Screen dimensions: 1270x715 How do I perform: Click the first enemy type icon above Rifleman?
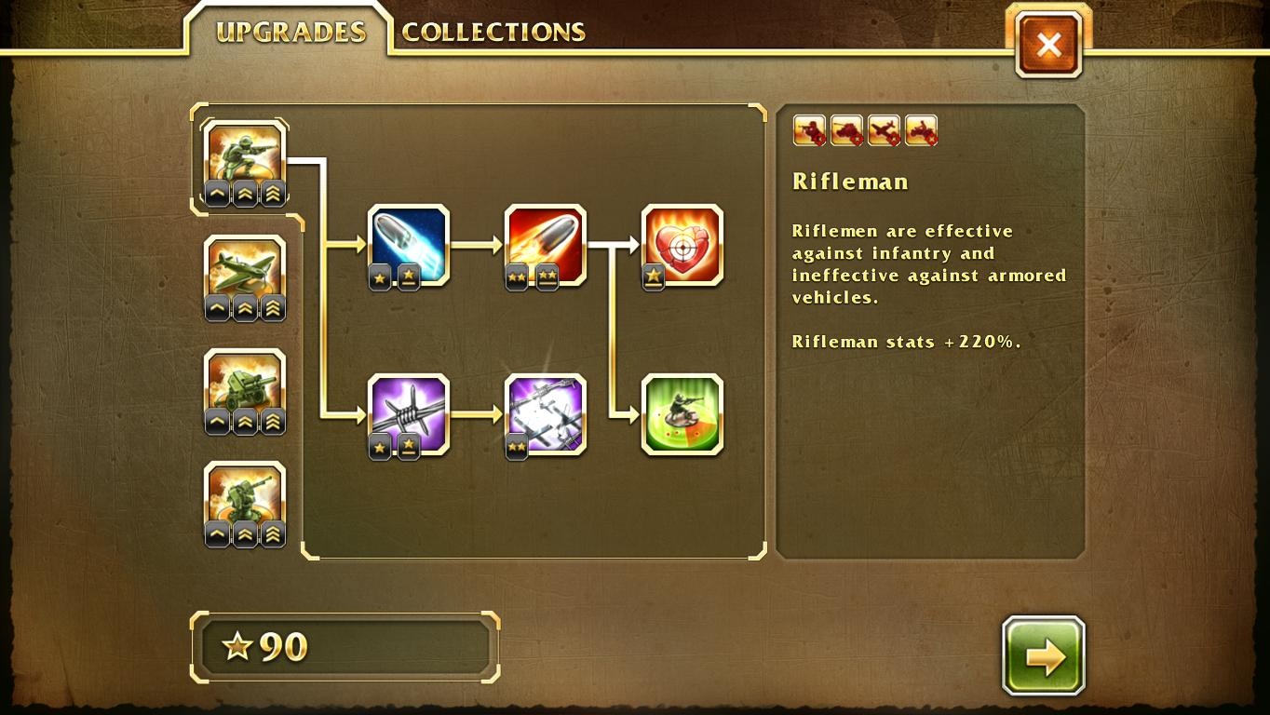pos(809,130)
